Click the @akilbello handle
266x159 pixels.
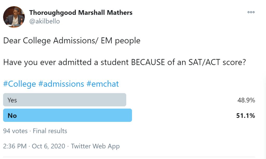44,21
